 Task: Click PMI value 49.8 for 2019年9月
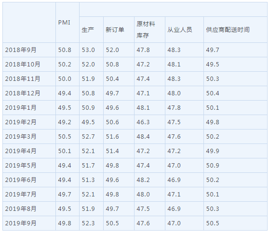pos(65,223)
